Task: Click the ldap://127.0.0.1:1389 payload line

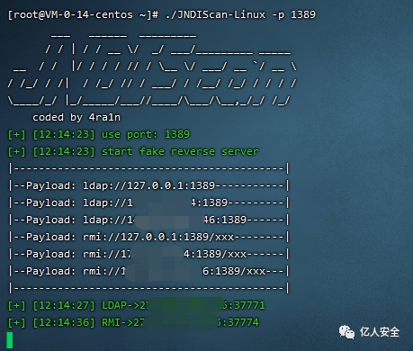Action: [x=149, y=185]
